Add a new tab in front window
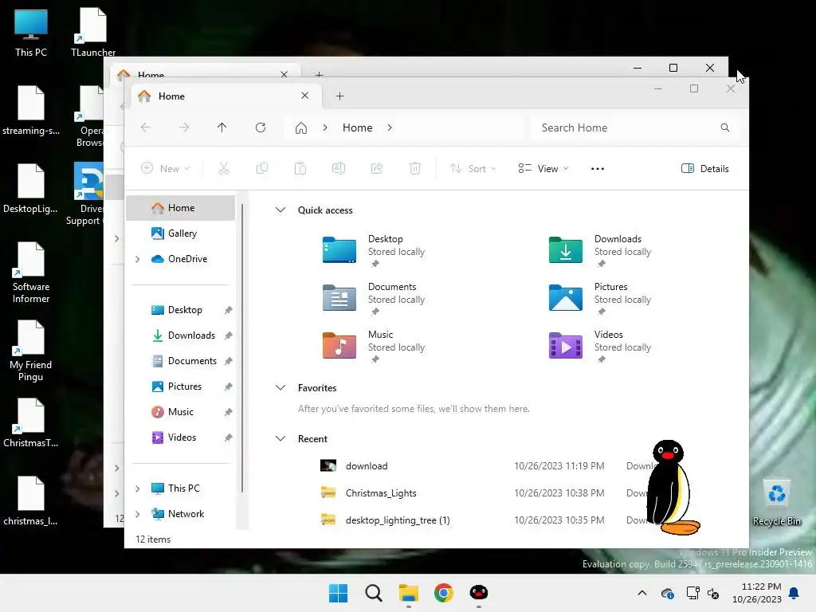The height and width of the screenshot is (612, 816). point(339,96)
